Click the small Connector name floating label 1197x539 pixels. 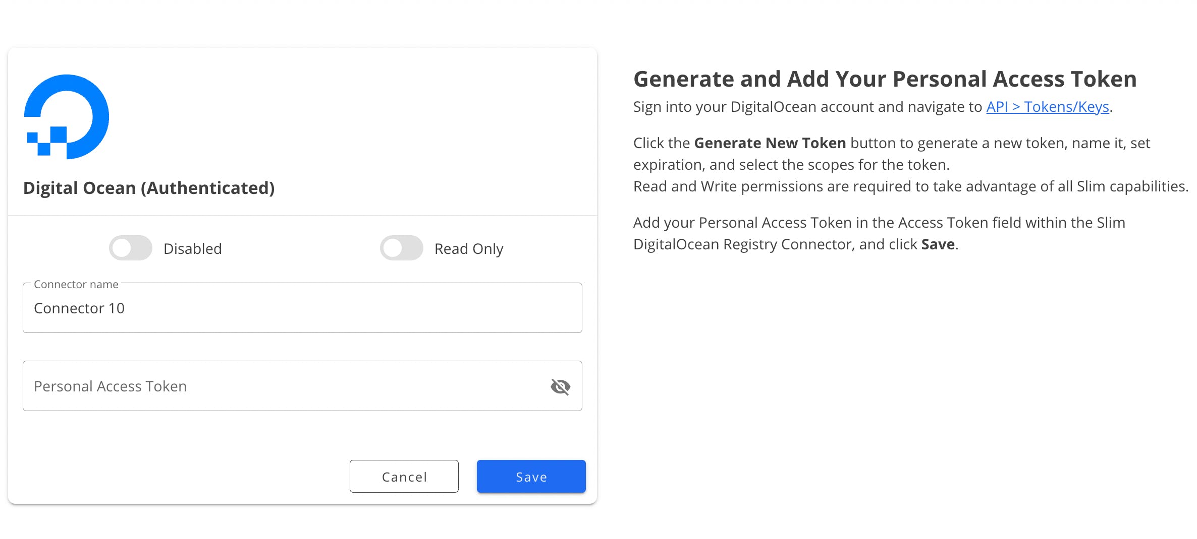76,285
